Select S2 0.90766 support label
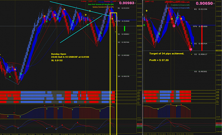The image size is (222, 135). coord(124,42)
